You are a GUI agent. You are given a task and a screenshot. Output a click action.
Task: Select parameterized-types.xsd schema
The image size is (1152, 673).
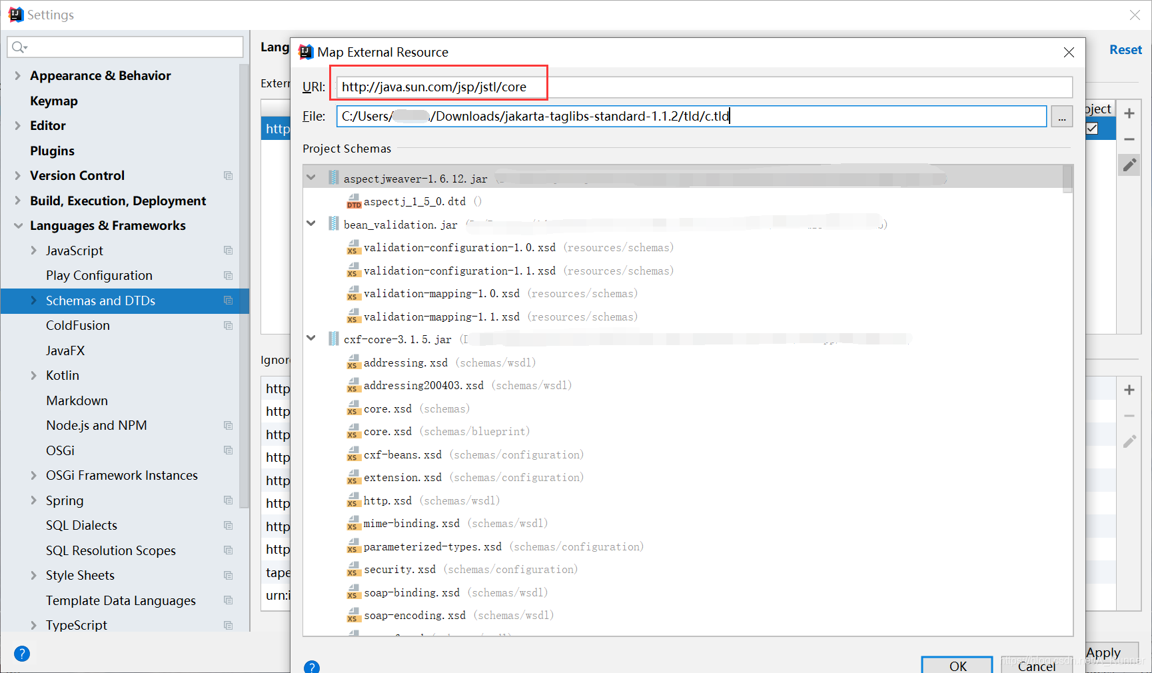pyautogui.click(x=432, y=547)
